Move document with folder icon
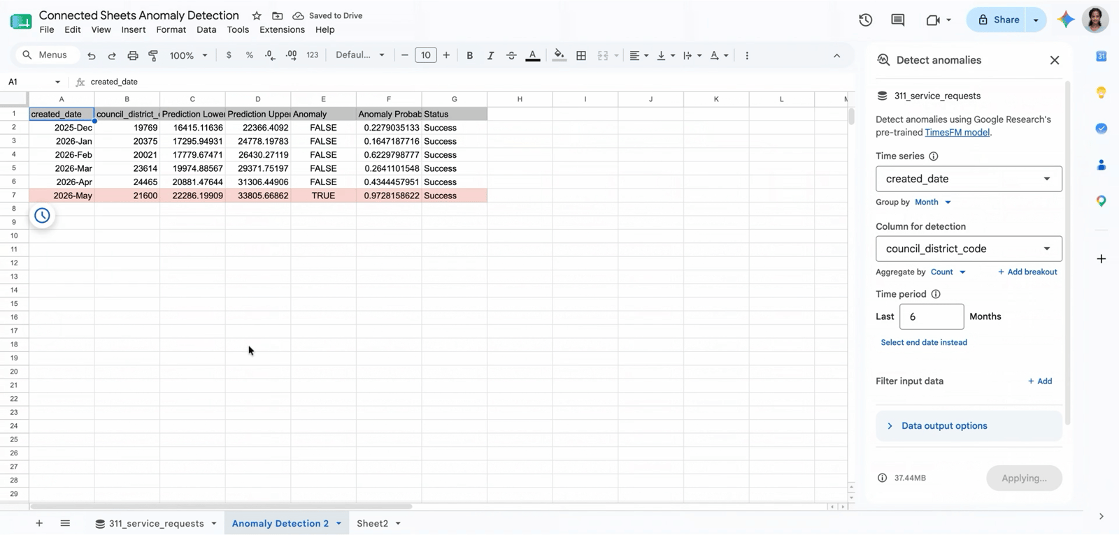Viewport: 1119px width, 535px height. pyautogui.click(x=278, y=15)
